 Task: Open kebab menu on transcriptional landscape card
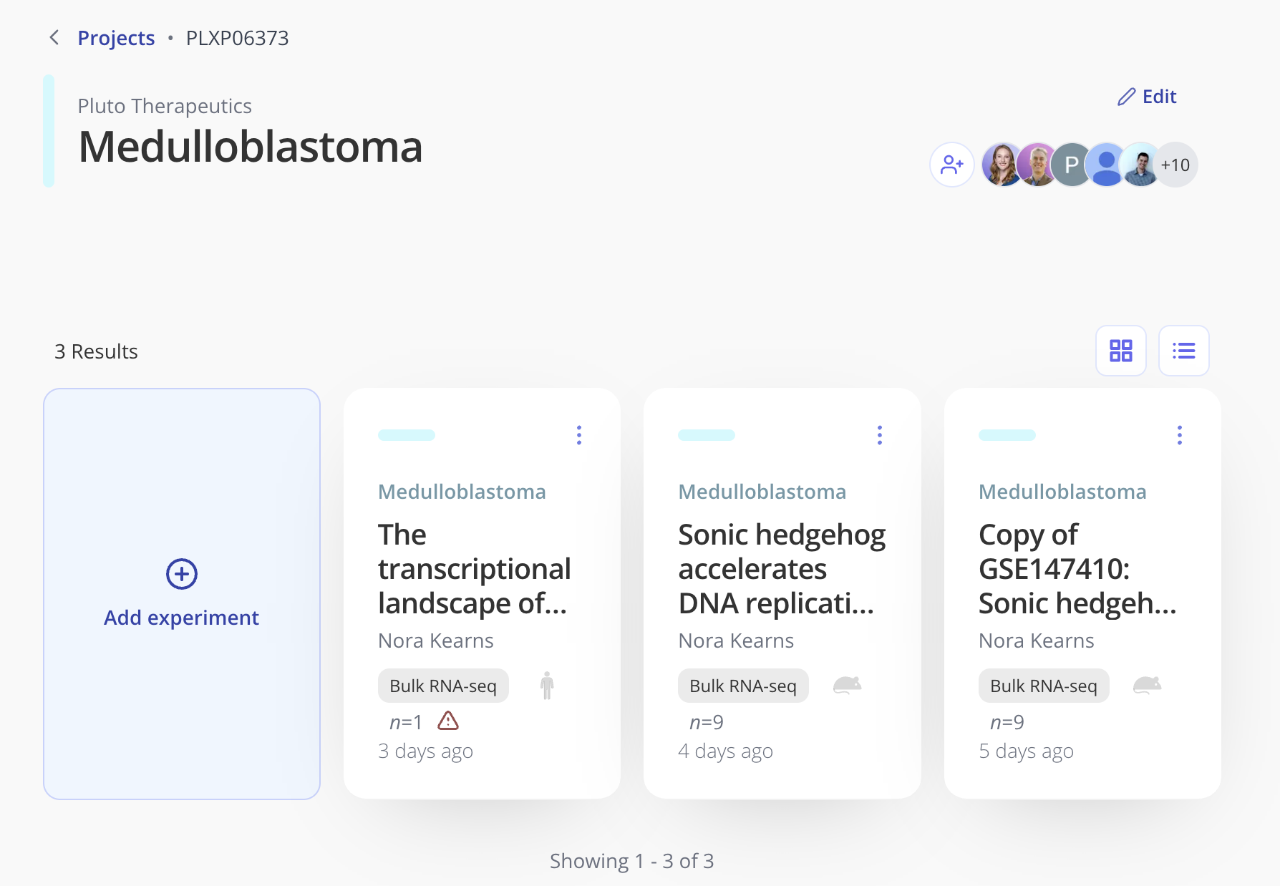click(x=578, y=434)
